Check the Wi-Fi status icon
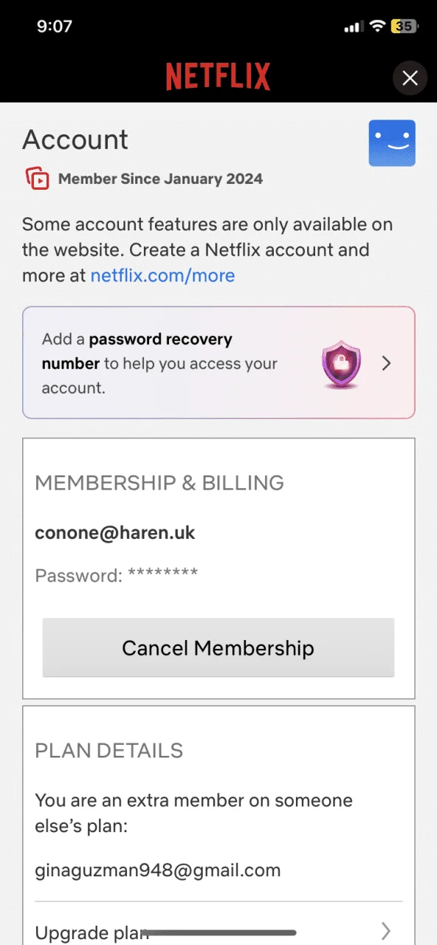 378,27
